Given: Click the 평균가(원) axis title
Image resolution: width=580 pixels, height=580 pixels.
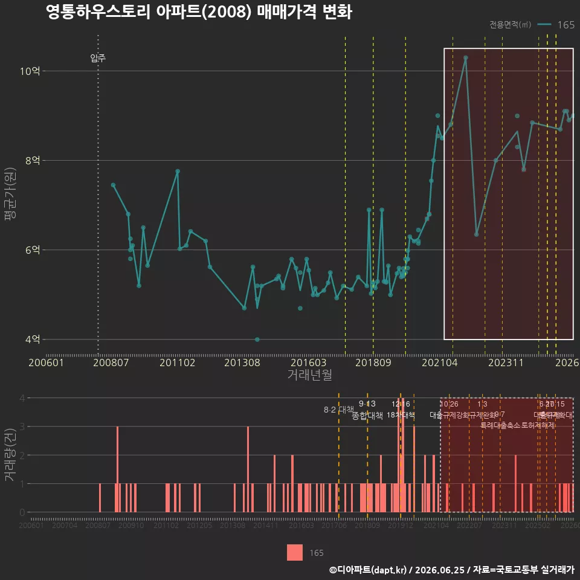Looking at the screenshot, I should (x=10, y=194).
